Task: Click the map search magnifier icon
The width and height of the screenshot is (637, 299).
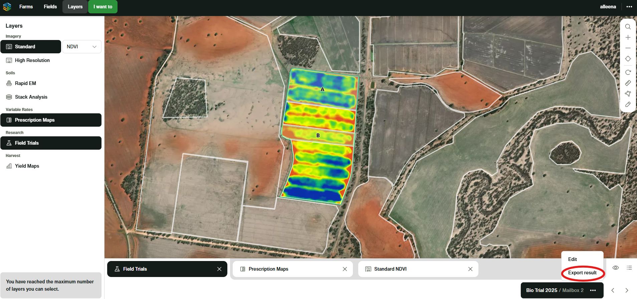Action: pyautogui.click(x=628, y=27)
